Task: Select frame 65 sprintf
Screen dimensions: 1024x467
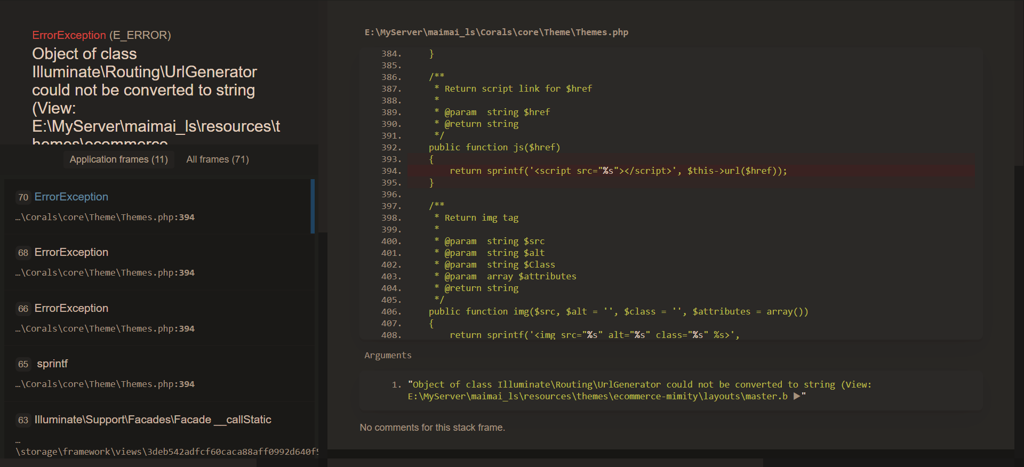Action: 158,374
